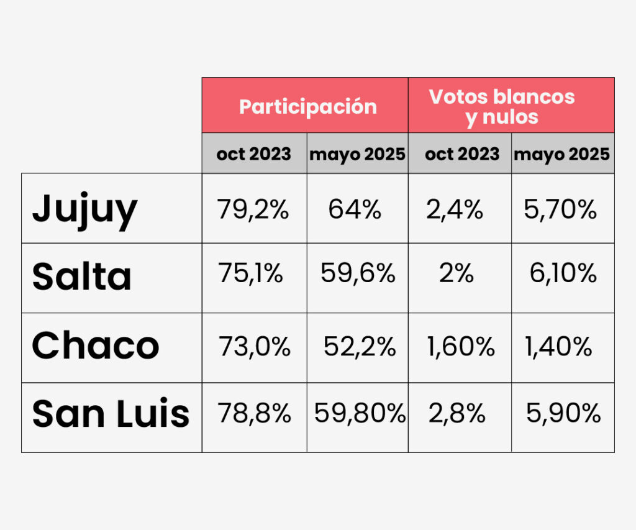Click the 5,70% cell in Jujuy row
This screenshot has width=636, height=530.
point(560,210)
